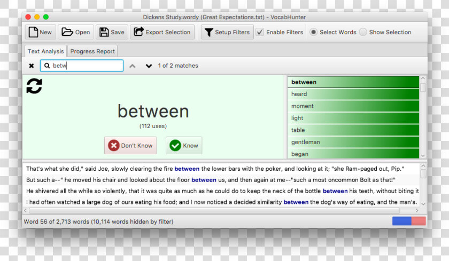Open the Progress Report tab

[92, 51]
